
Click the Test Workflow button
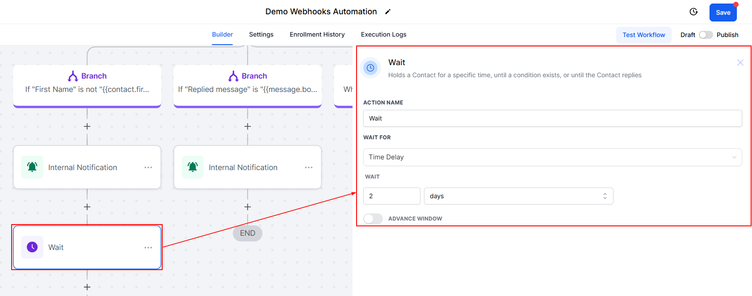(643, 35)
